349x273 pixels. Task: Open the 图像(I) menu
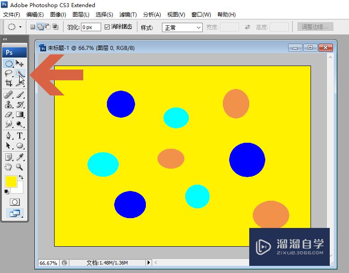tap(58, 15)
